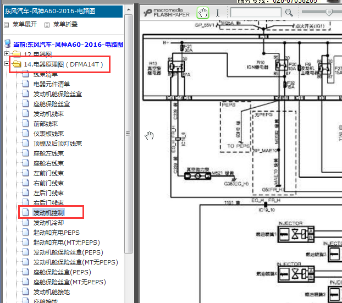Click the R13 真空泵继电器 symbol in diagram
342x303 pixels.
176,67
